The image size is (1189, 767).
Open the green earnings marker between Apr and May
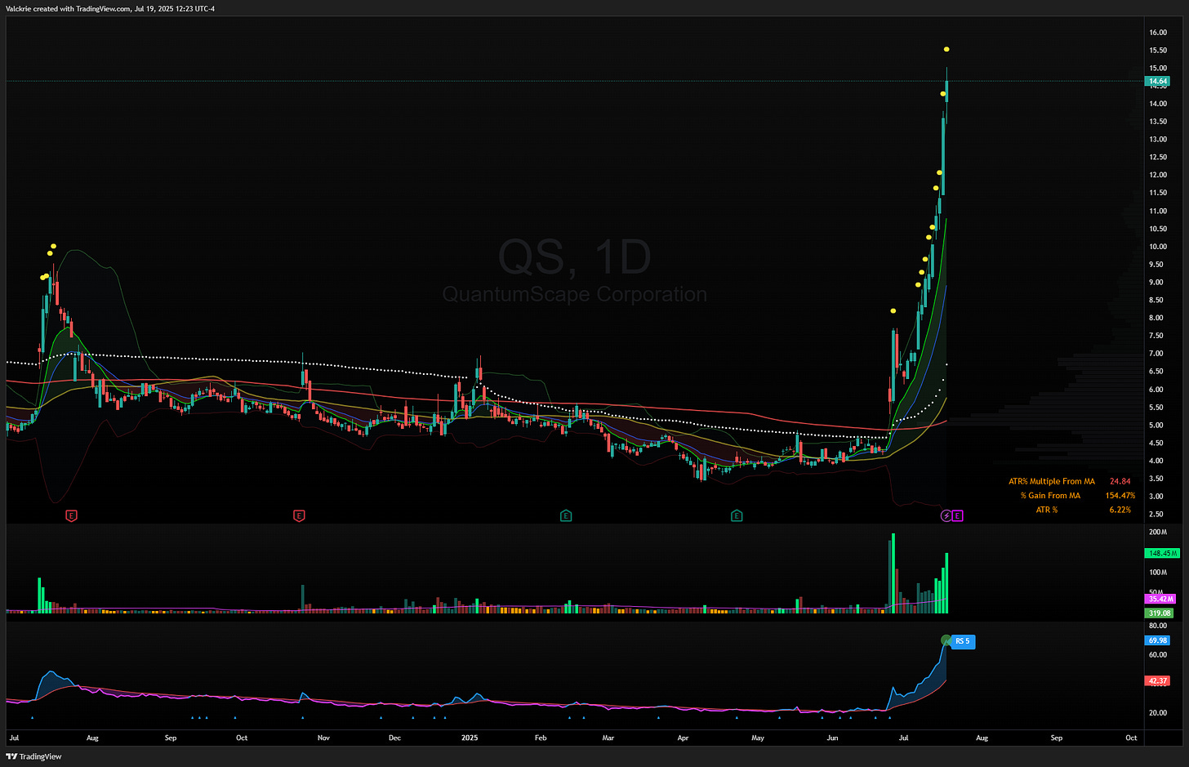coord(737,515)
